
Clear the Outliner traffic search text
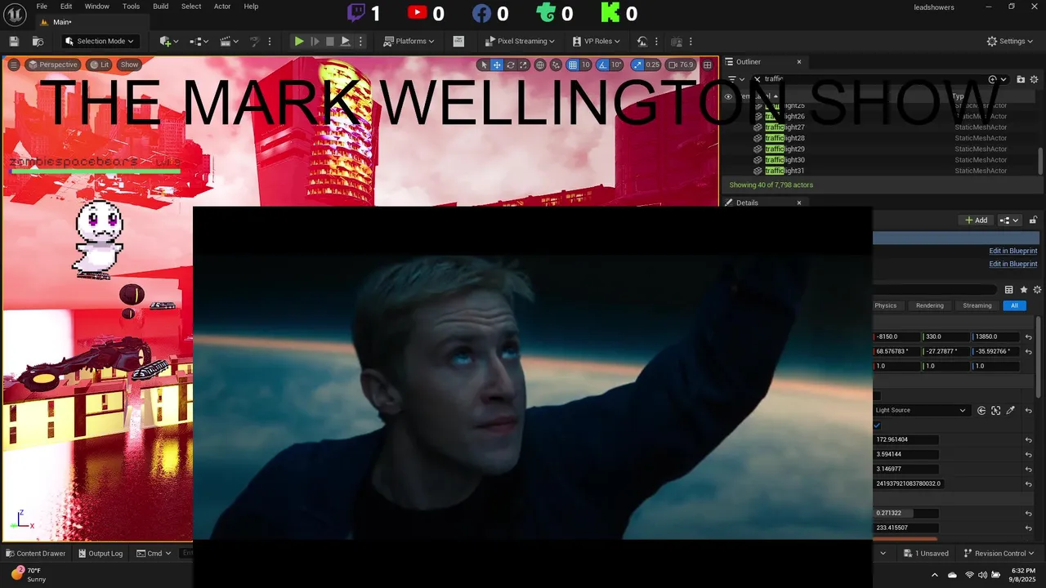click(x=757, y=79)
